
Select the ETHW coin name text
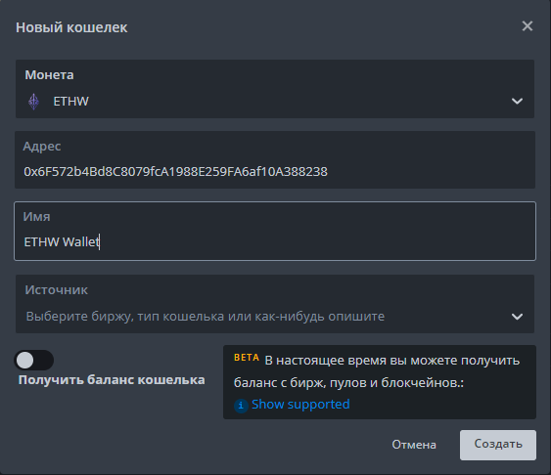tap(71, 102)
